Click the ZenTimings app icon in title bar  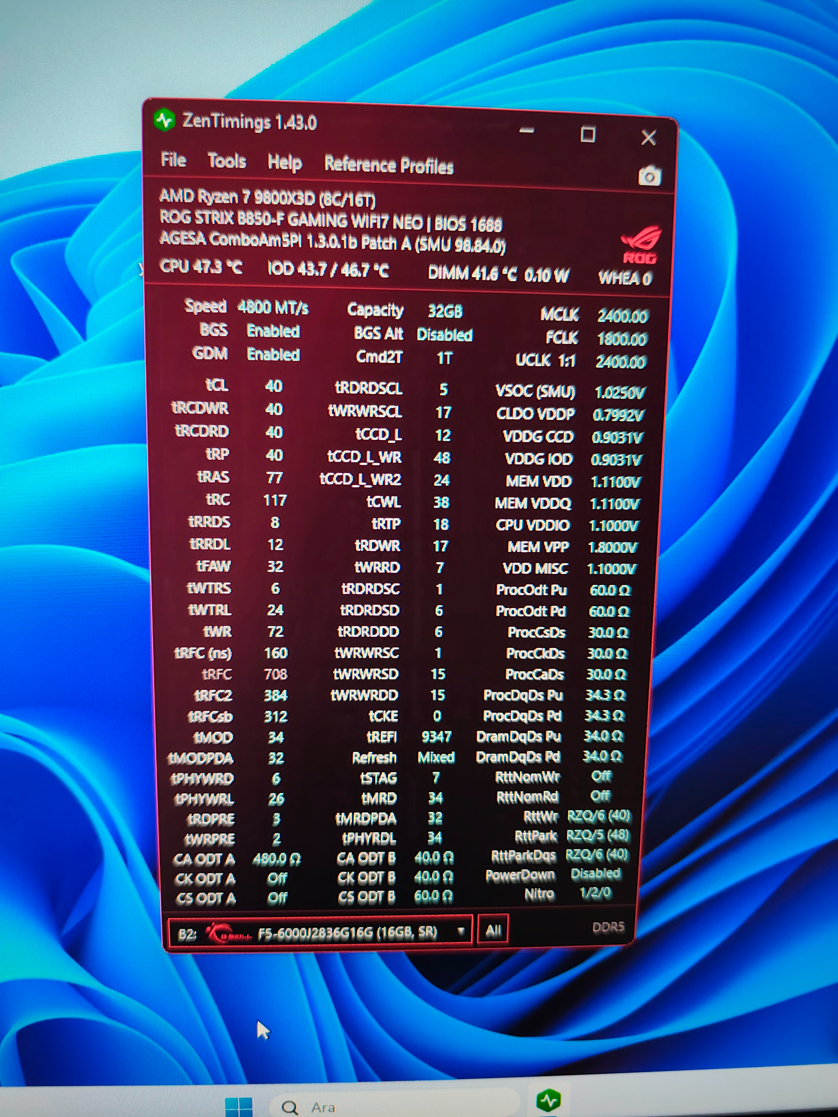point(164,120)
